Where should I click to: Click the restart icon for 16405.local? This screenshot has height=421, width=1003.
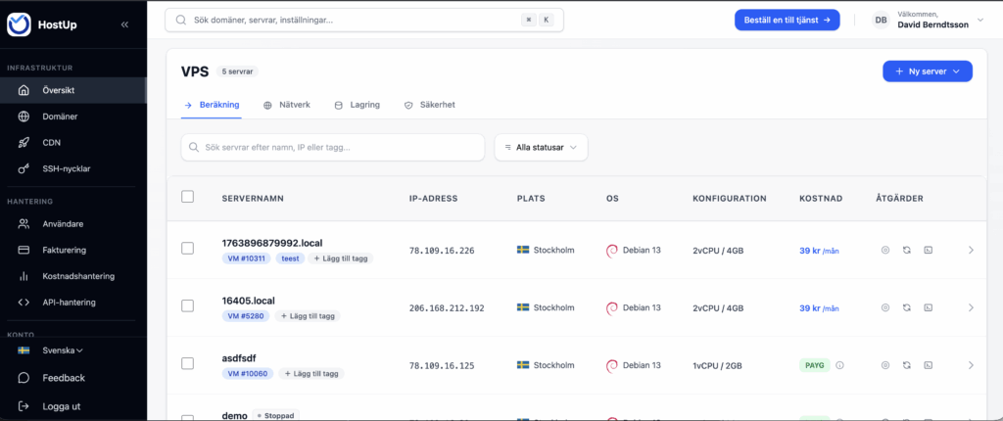906,307
